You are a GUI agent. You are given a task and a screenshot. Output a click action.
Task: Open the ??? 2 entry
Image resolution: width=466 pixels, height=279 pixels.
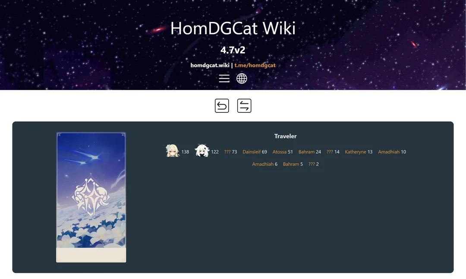314,164
